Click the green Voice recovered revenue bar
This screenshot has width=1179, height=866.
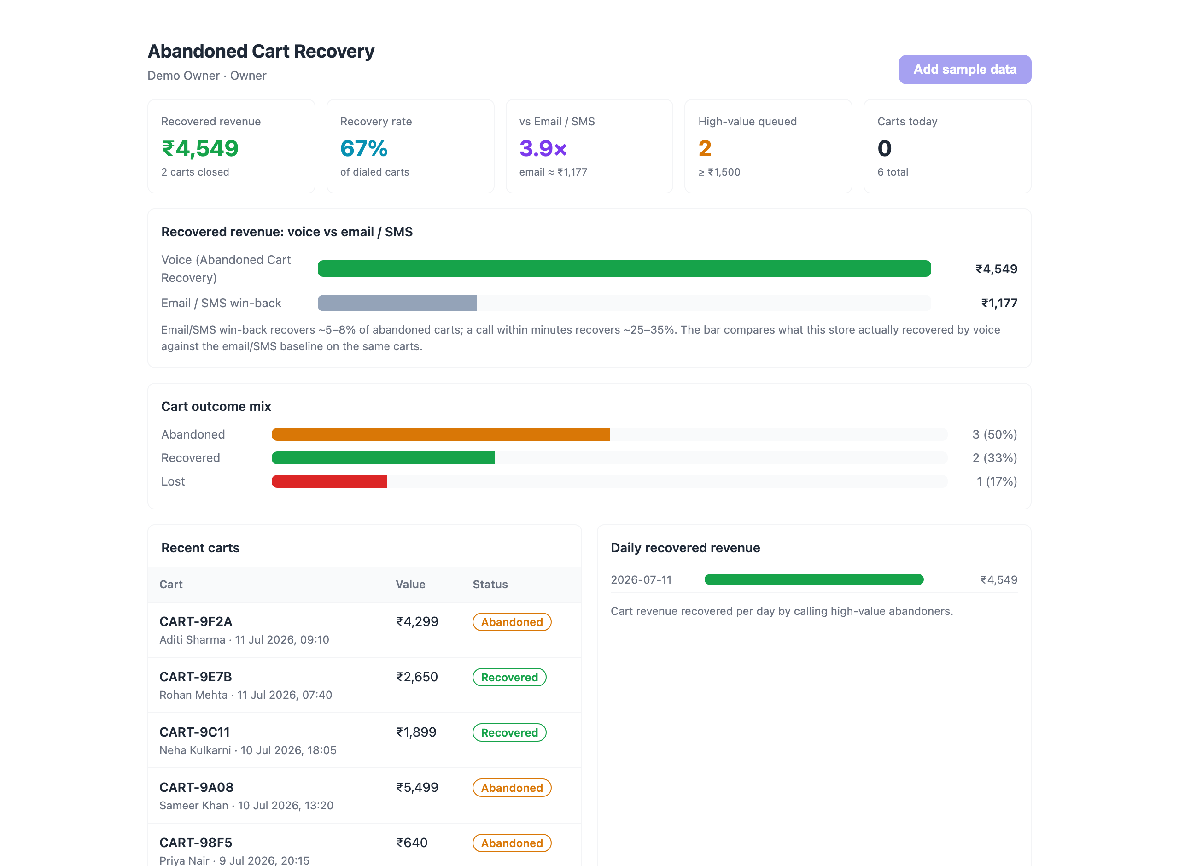tap(624, 269)
